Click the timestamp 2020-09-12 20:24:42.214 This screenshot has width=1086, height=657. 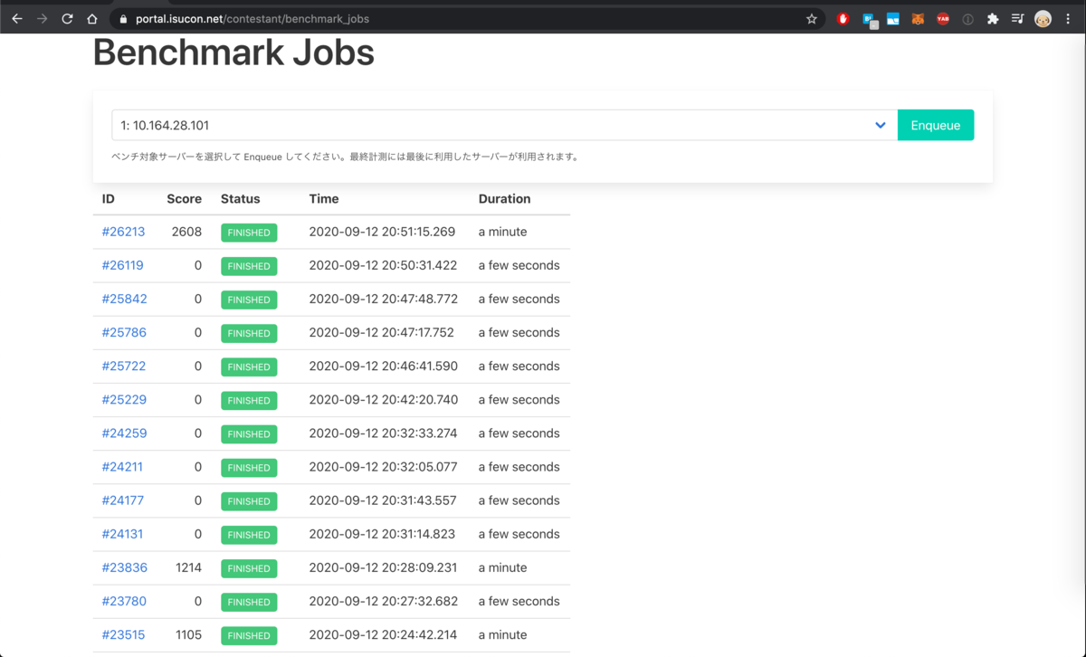(x=383, y=634)
